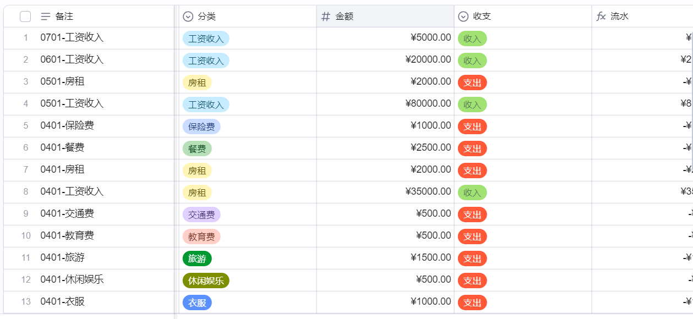
Task: Select row number 5
Action: click(x=25, y=126)
